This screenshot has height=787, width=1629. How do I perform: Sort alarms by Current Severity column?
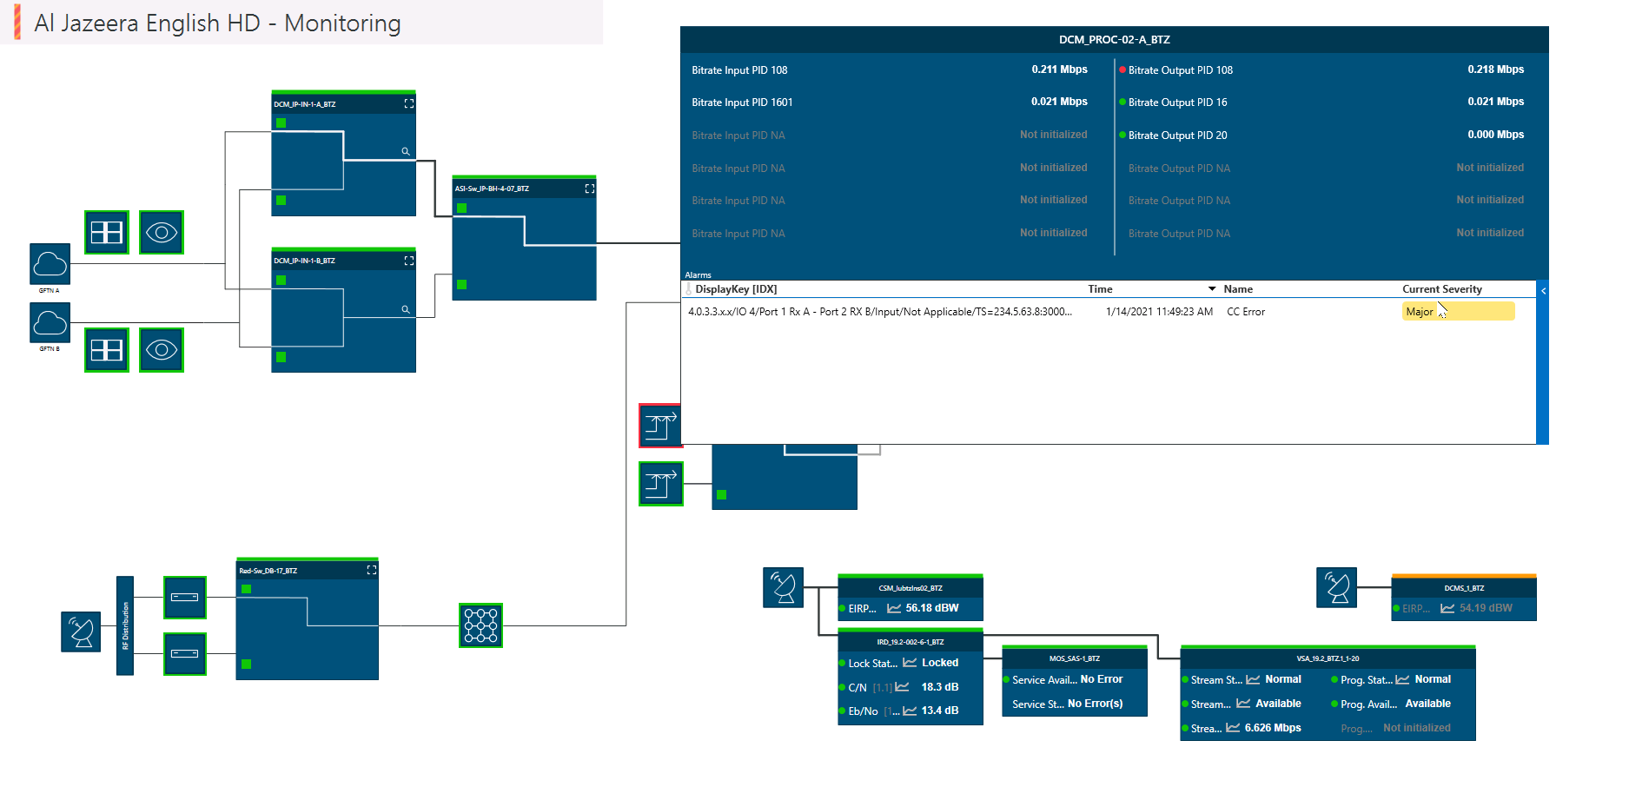pyautogui.click(x=1442, y=289)
